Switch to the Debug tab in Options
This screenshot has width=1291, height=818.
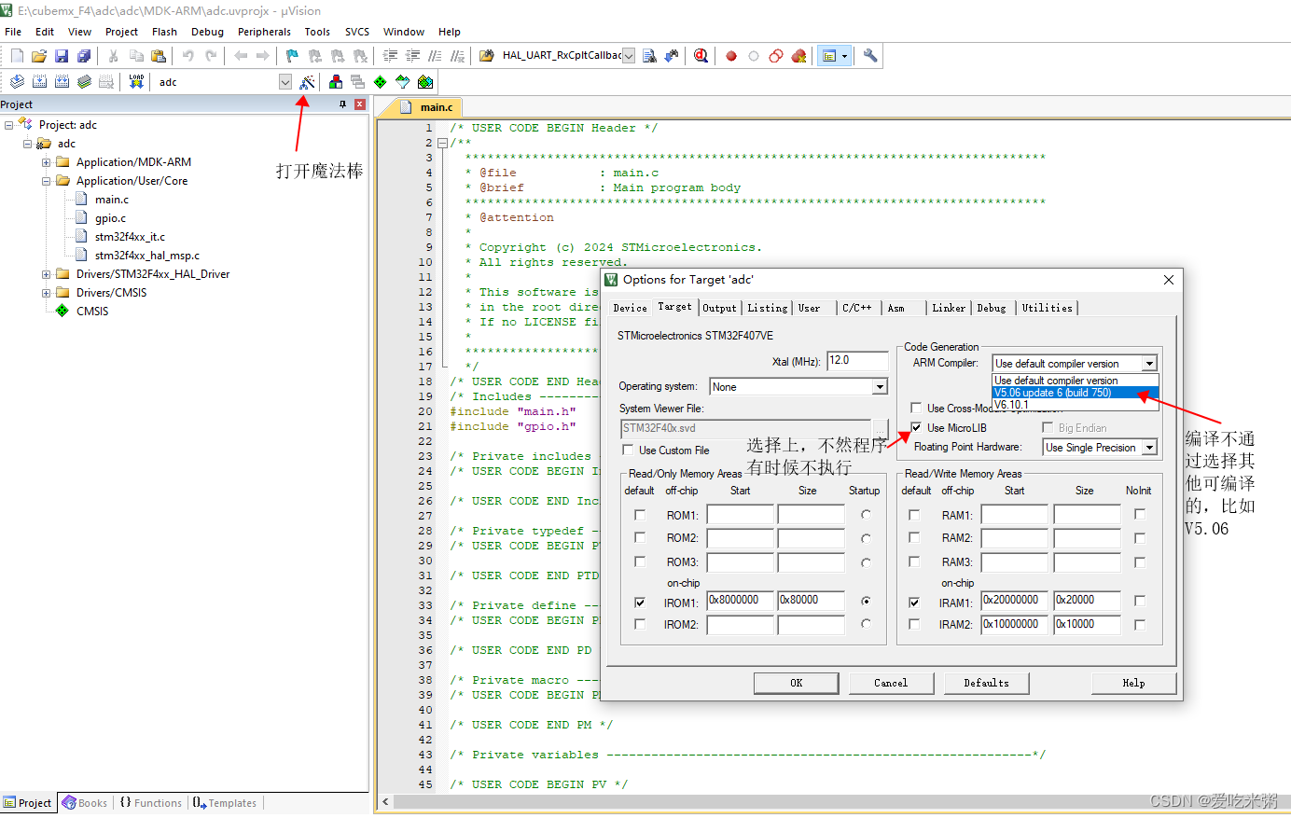tap(992, 308)
